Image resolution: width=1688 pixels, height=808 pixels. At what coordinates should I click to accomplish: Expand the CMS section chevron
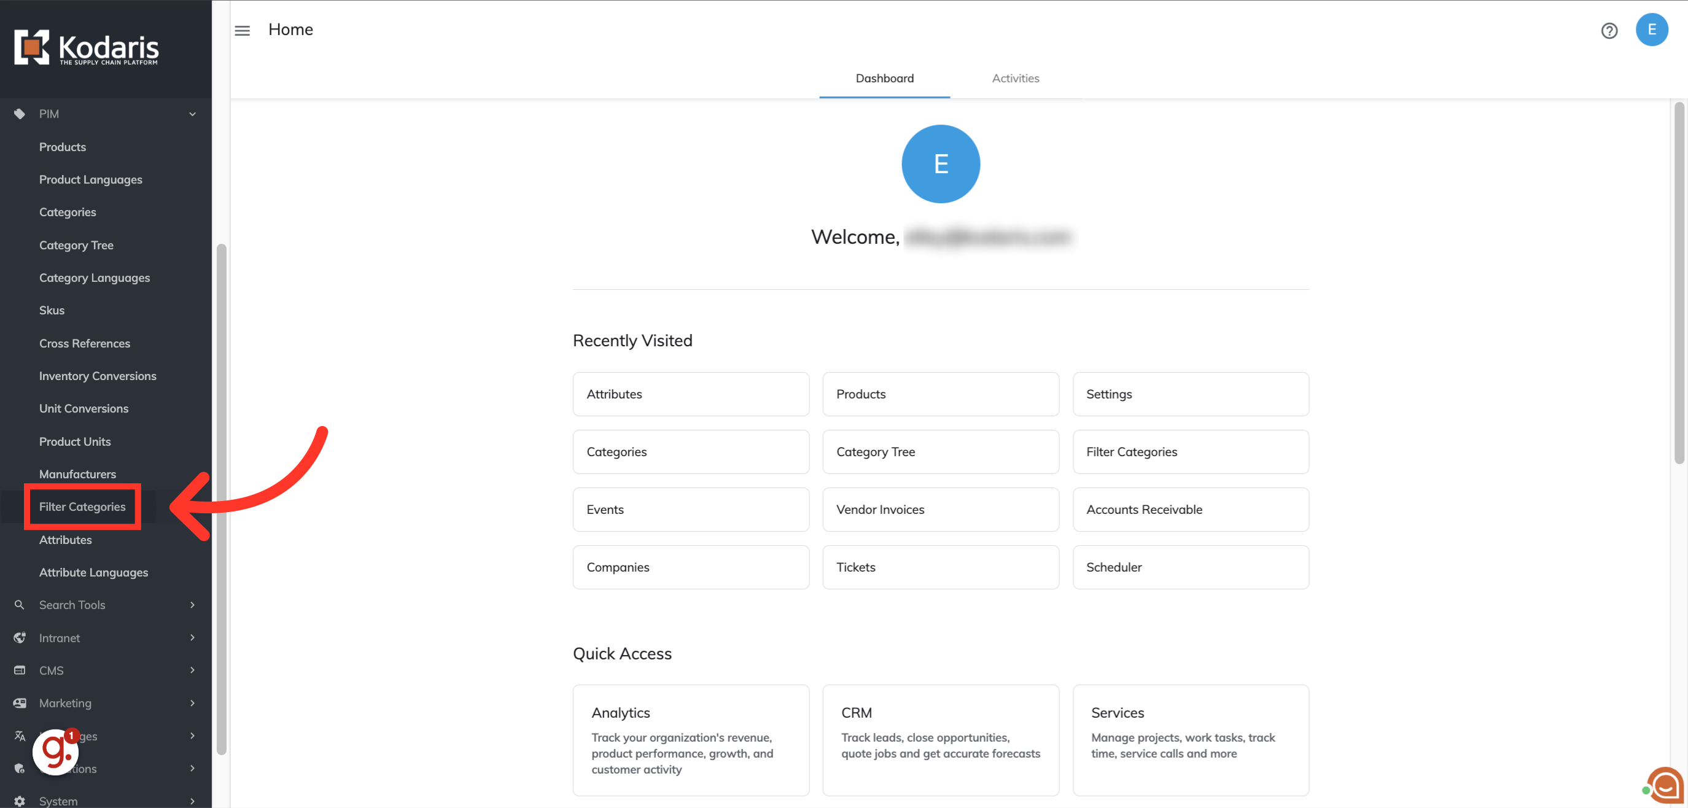pyautogui.click(x=193, y=670)
